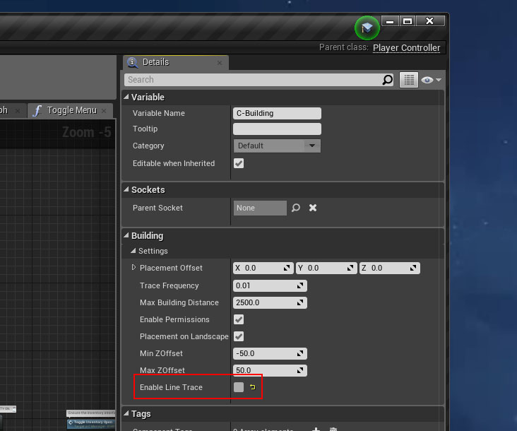Viewport: 517px width, 431px height.
Task: Close the Details panel tab
Action: tap(220, 63)
